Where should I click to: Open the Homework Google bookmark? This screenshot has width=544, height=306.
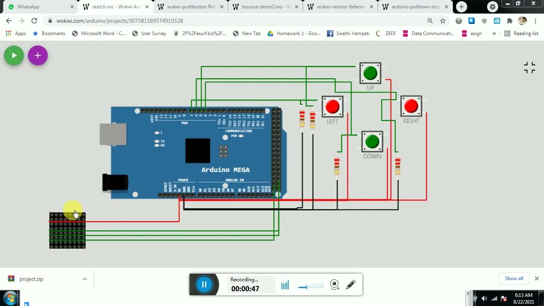point(294,33)
